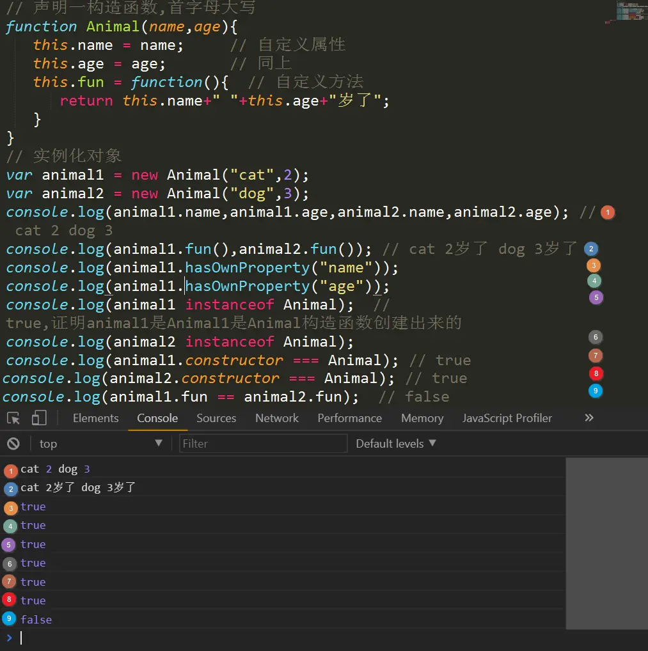Switch to the Sources tab
The height and width of the screenshot is (651, 648).
click(x=216, y=418)
